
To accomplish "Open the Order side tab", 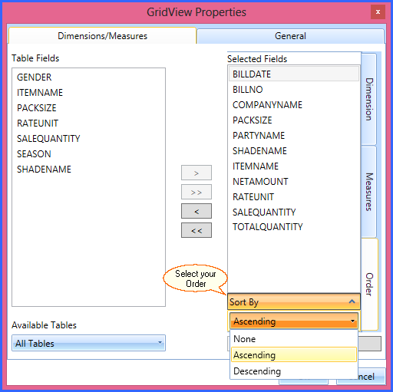I will tap(369, 285).
